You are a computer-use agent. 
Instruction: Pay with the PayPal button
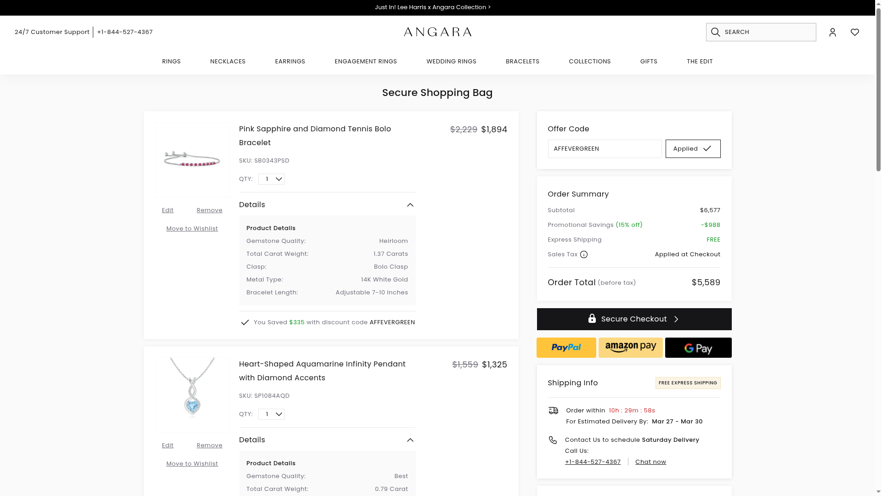click(566, 348)
